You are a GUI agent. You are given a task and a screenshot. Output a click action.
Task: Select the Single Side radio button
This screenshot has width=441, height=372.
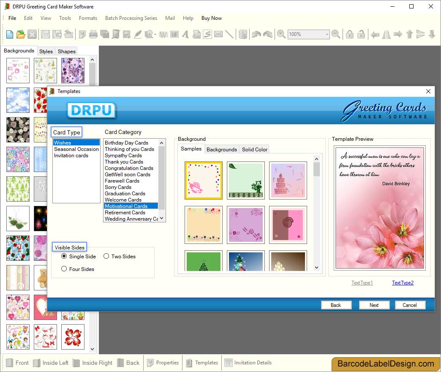[64, 256]
